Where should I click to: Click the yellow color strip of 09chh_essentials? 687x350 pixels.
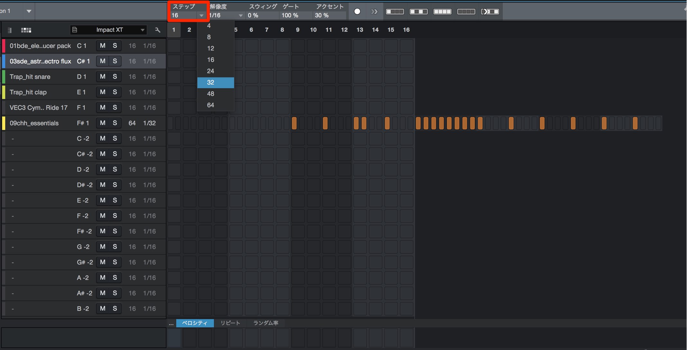[4, 123]
